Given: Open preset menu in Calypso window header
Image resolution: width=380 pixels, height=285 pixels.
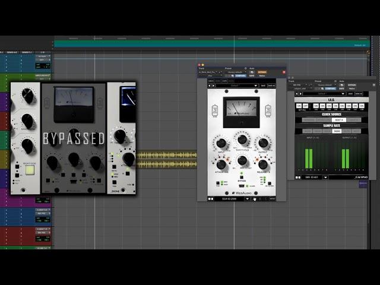Looking at the screenshot, I should (x=326, y=85).
